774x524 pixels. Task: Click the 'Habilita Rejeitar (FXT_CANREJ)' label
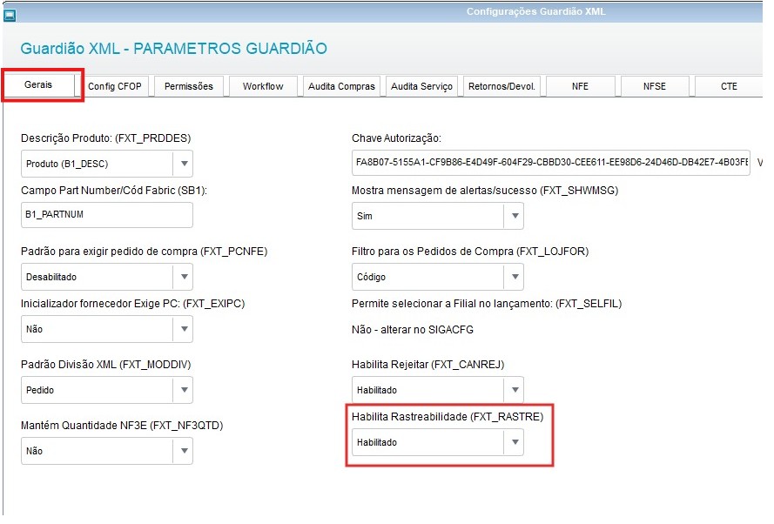pyautogui.click(x=428, y=365)
